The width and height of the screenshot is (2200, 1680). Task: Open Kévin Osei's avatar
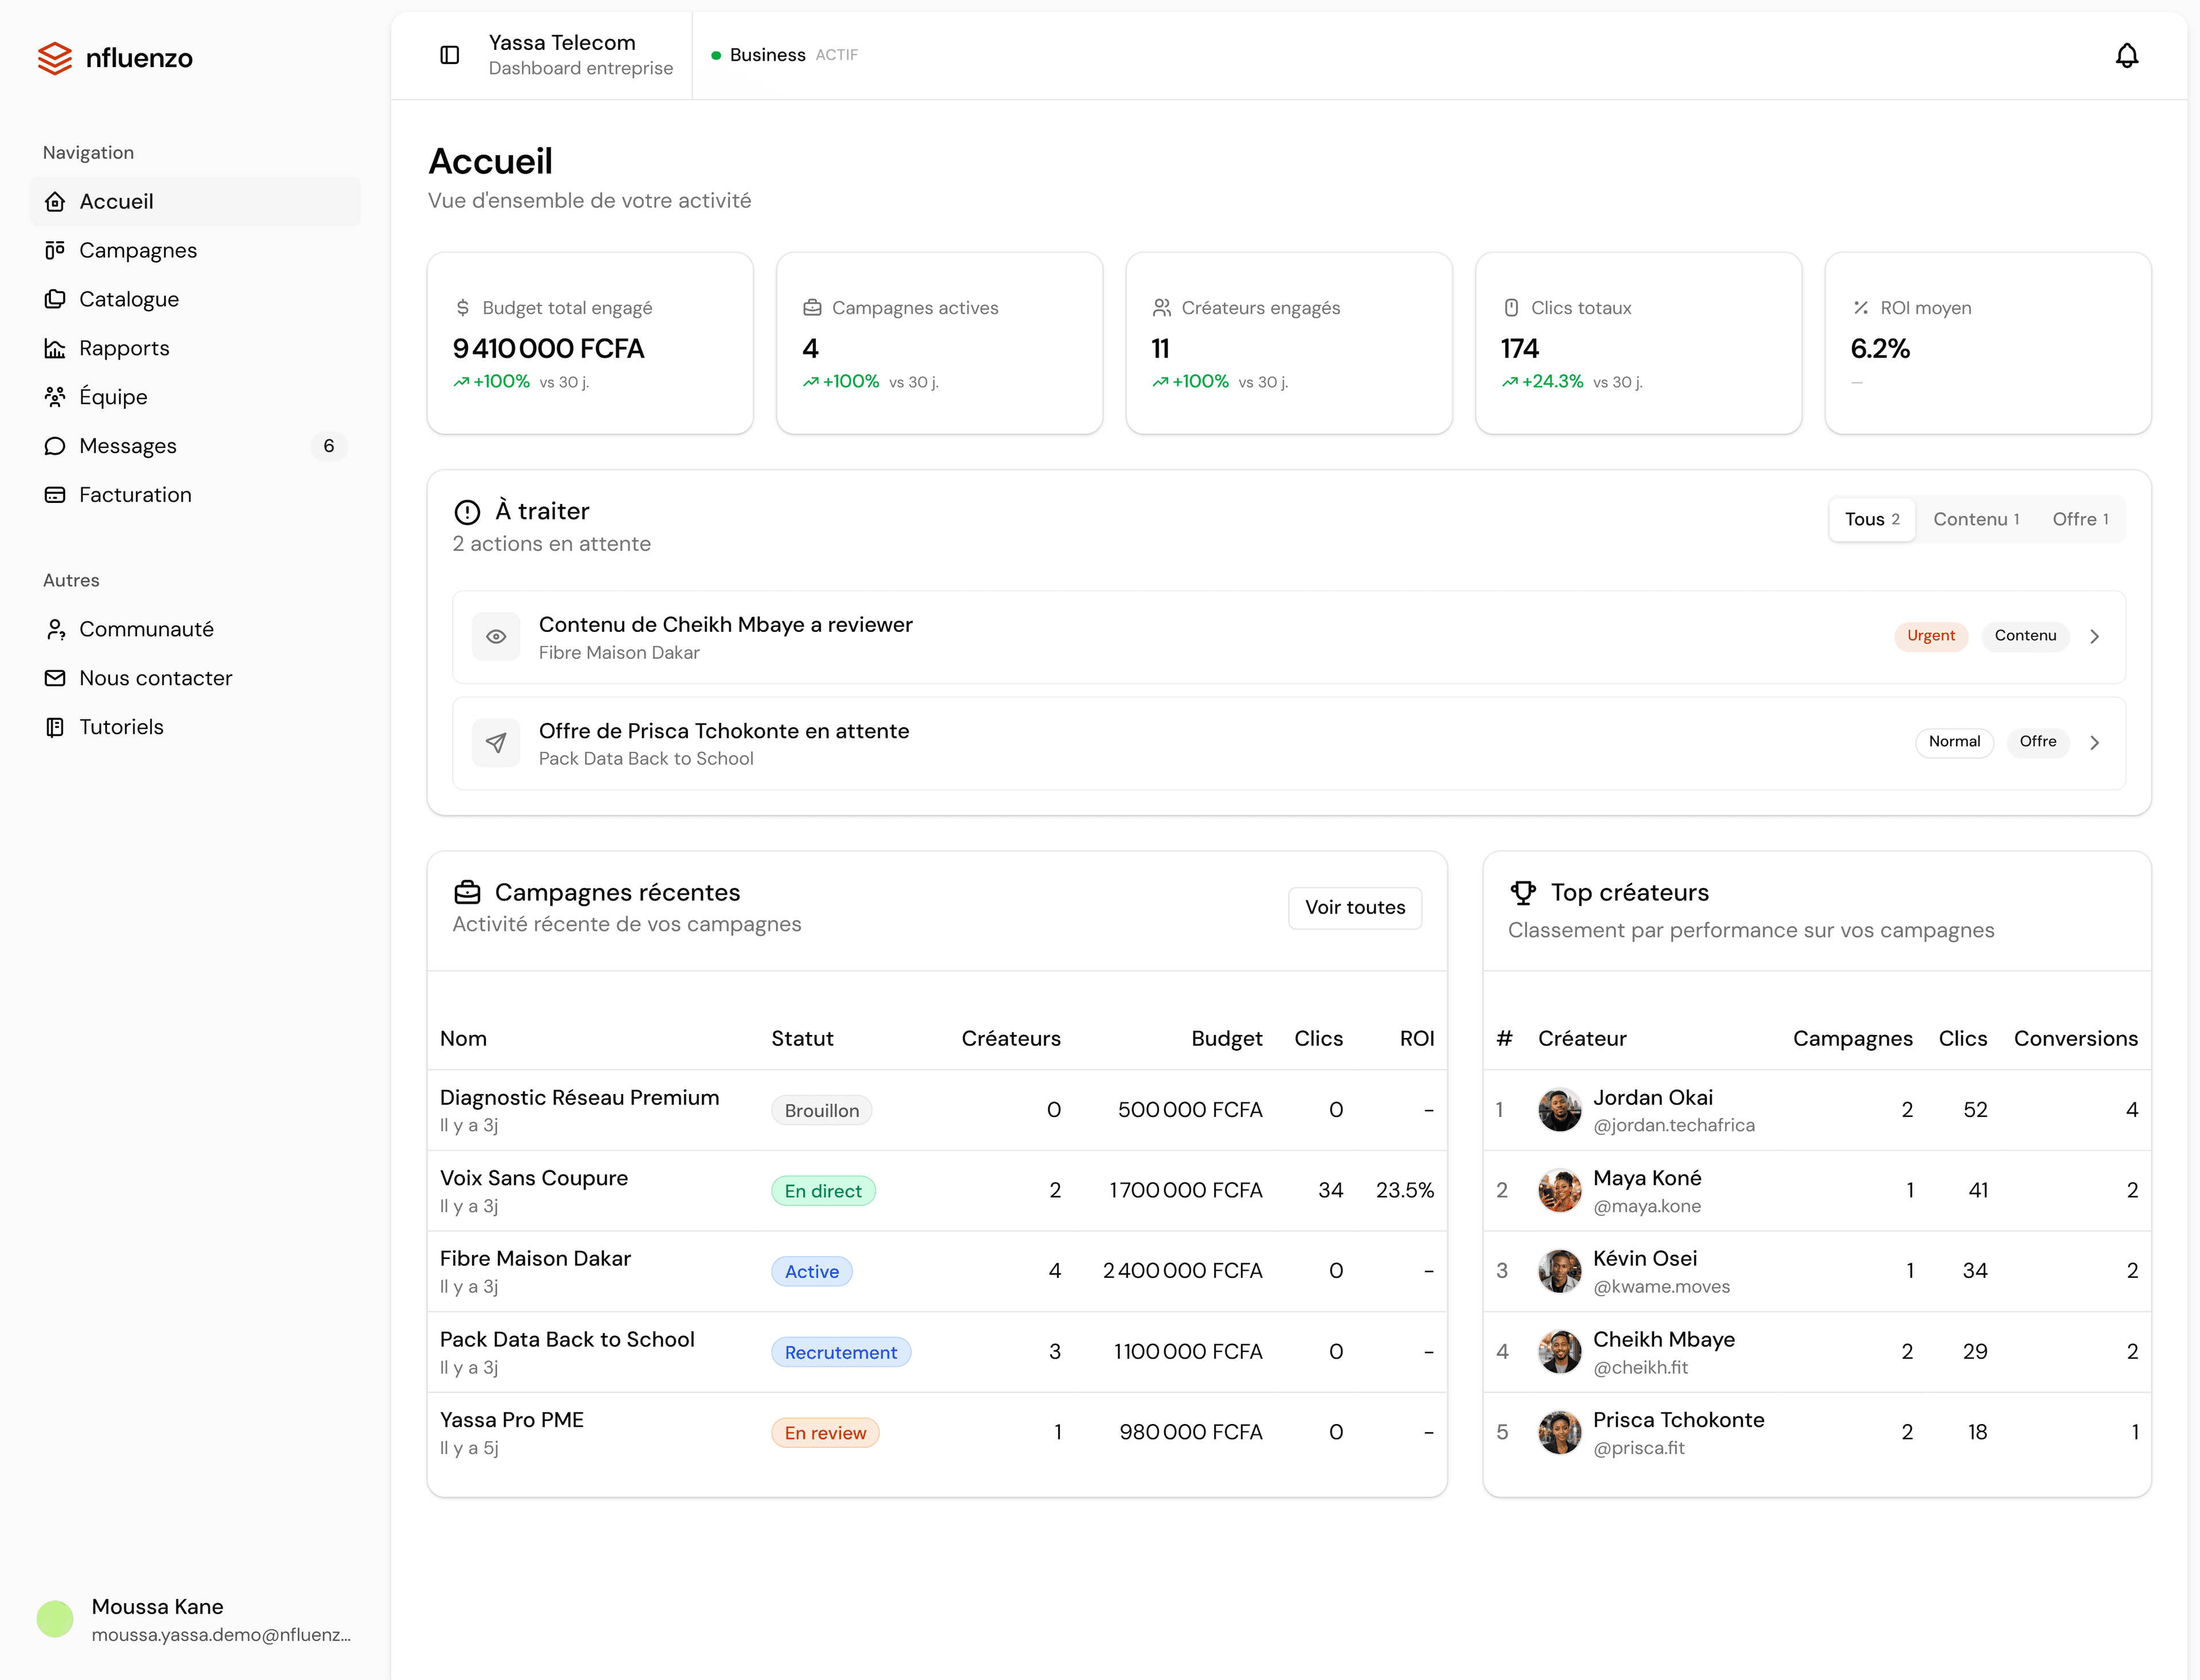(1559, 1271)
